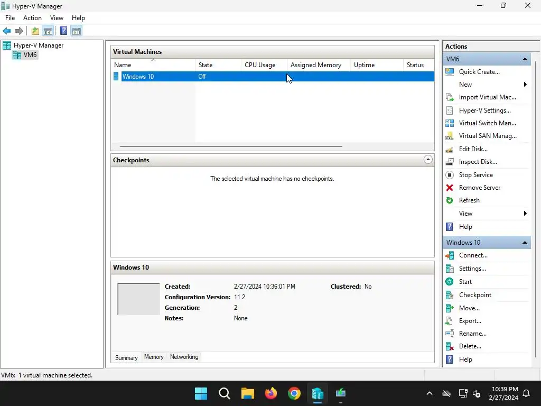The height and width of the screenshot is (406, 541).
Task: Switch to the Memory tab
Action: 154,357
